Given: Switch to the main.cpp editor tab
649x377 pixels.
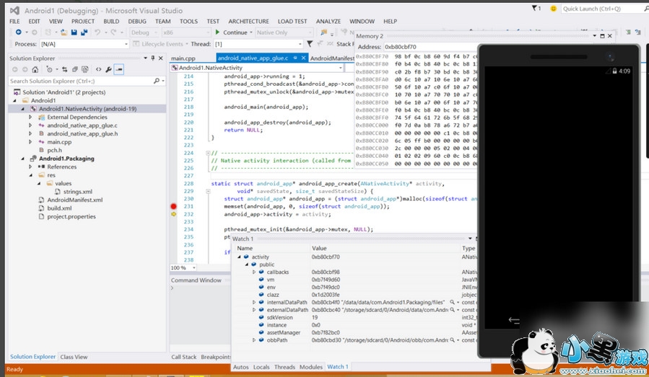Looking at the screenshot, I should coord(183,58).
